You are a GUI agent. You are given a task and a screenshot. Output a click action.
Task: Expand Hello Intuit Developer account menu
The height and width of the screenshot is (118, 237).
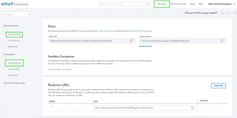(x=222, y=4)
